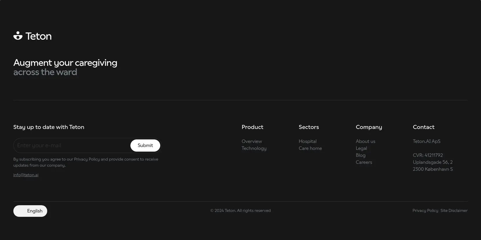Image resolution: width=481 pixels, height=240 pixels.
Task: Click the Teton logo icon
Action: tap(18, 36)
